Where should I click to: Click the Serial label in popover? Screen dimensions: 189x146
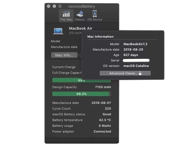coord(115,60)
